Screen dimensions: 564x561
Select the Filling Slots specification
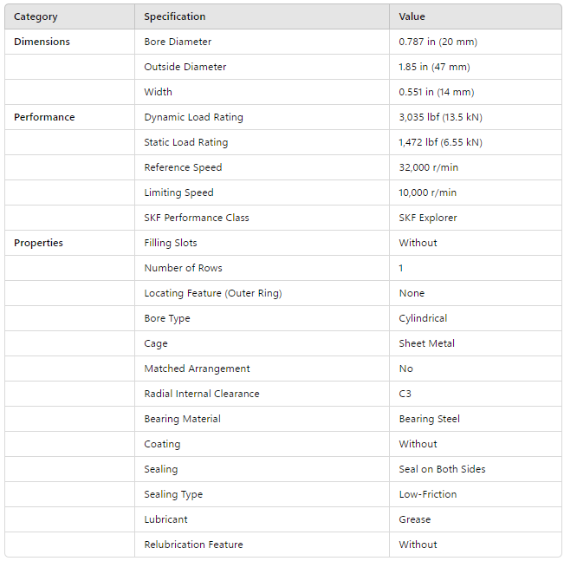pyautogui.click(x=171, y=243)
